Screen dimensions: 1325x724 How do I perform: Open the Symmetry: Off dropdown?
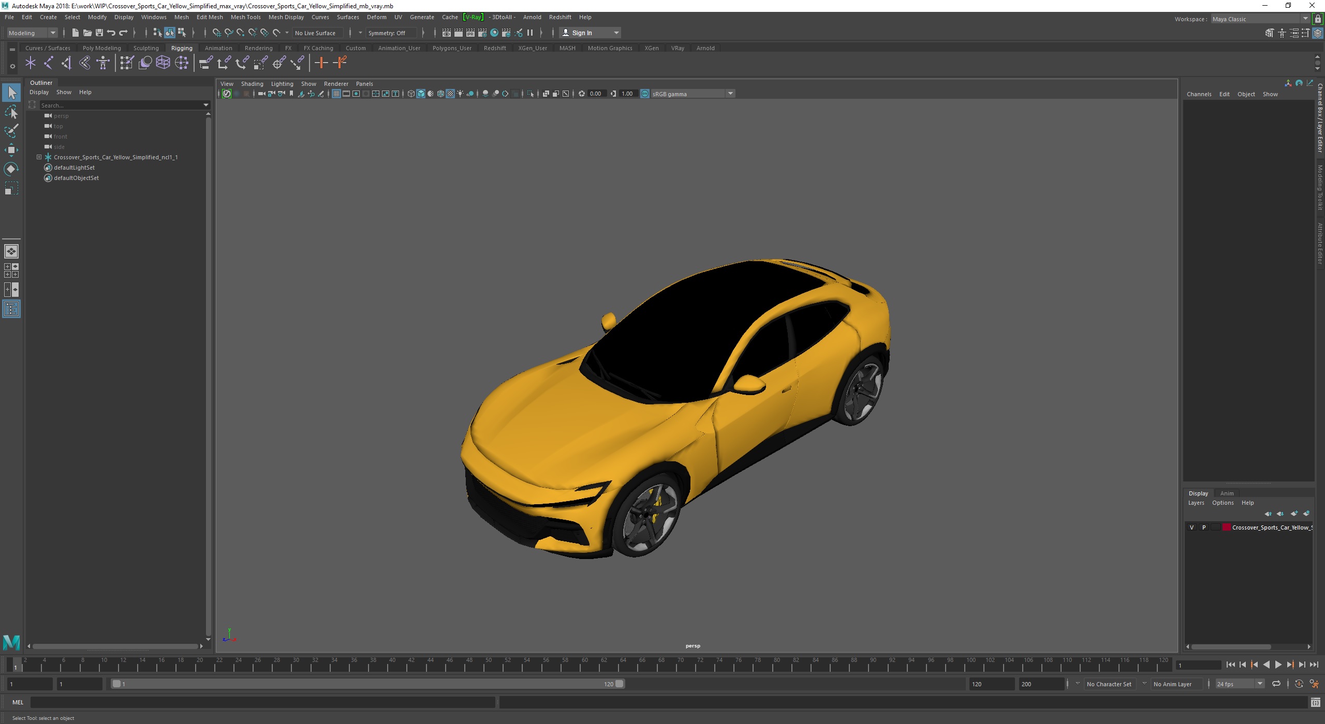pyautogui.click(x=391, y=33)
